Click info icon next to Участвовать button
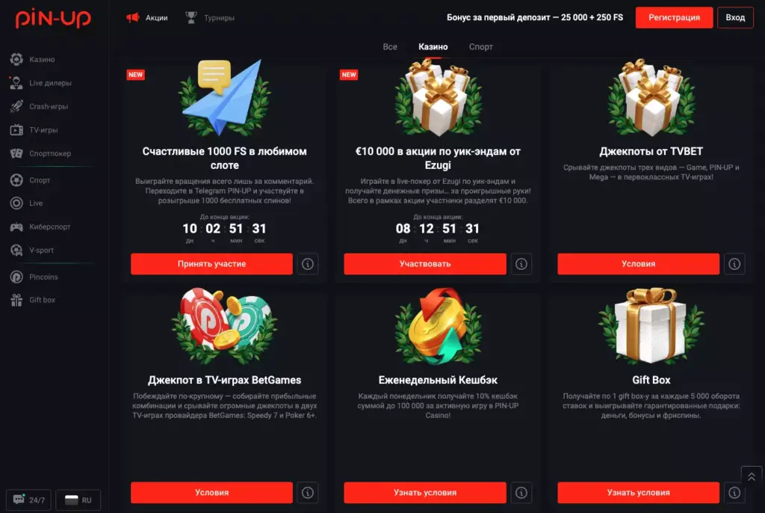The height and width of the screenshot is (513, 765). tap(521, 264)
